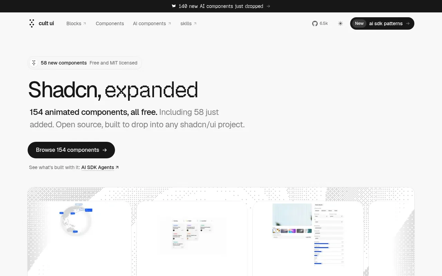
Task: Click the cult ui wordmark text
Action: 46,23
